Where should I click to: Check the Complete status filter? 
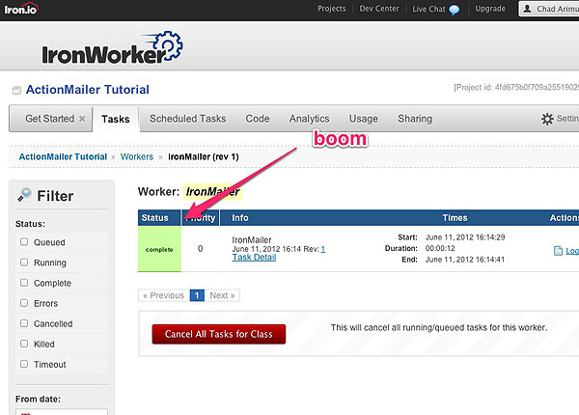tap(24, 283)
